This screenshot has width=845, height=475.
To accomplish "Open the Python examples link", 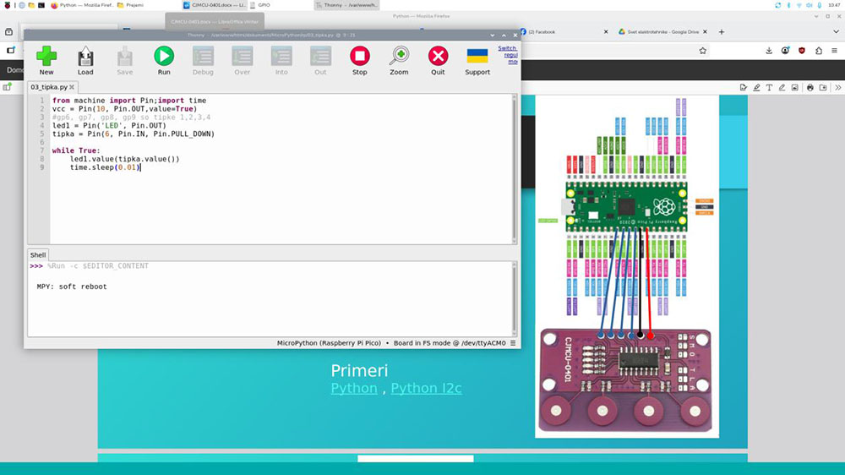I will coord(353,388).
